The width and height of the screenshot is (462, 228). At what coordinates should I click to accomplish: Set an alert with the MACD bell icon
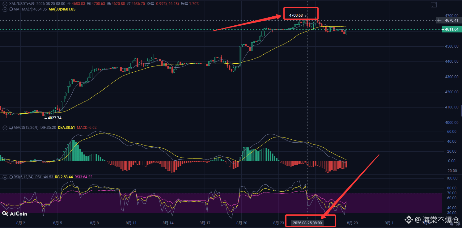[11, 128]
